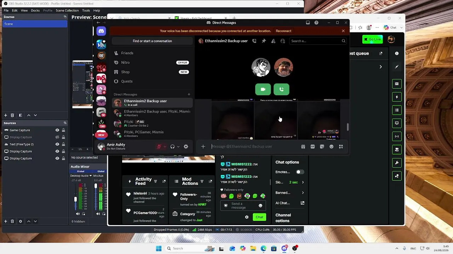
Task: Open Discord user settings gear
Action: (x=186, y=146)
